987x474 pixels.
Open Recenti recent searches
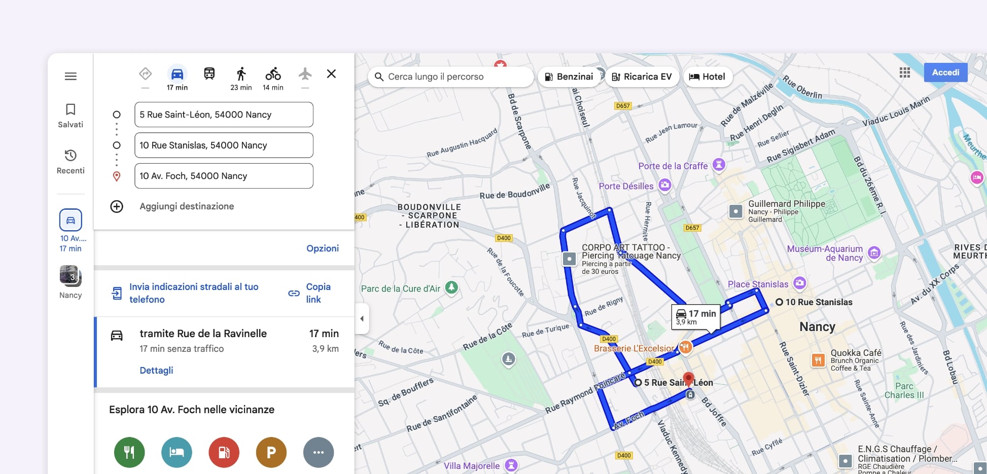click(x=70, y=161)
